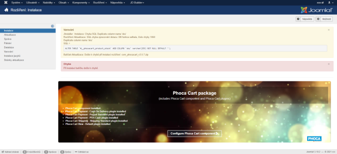The image size is (337, 154).
Task: Click the Chyba error heading text
Action: 67,64
